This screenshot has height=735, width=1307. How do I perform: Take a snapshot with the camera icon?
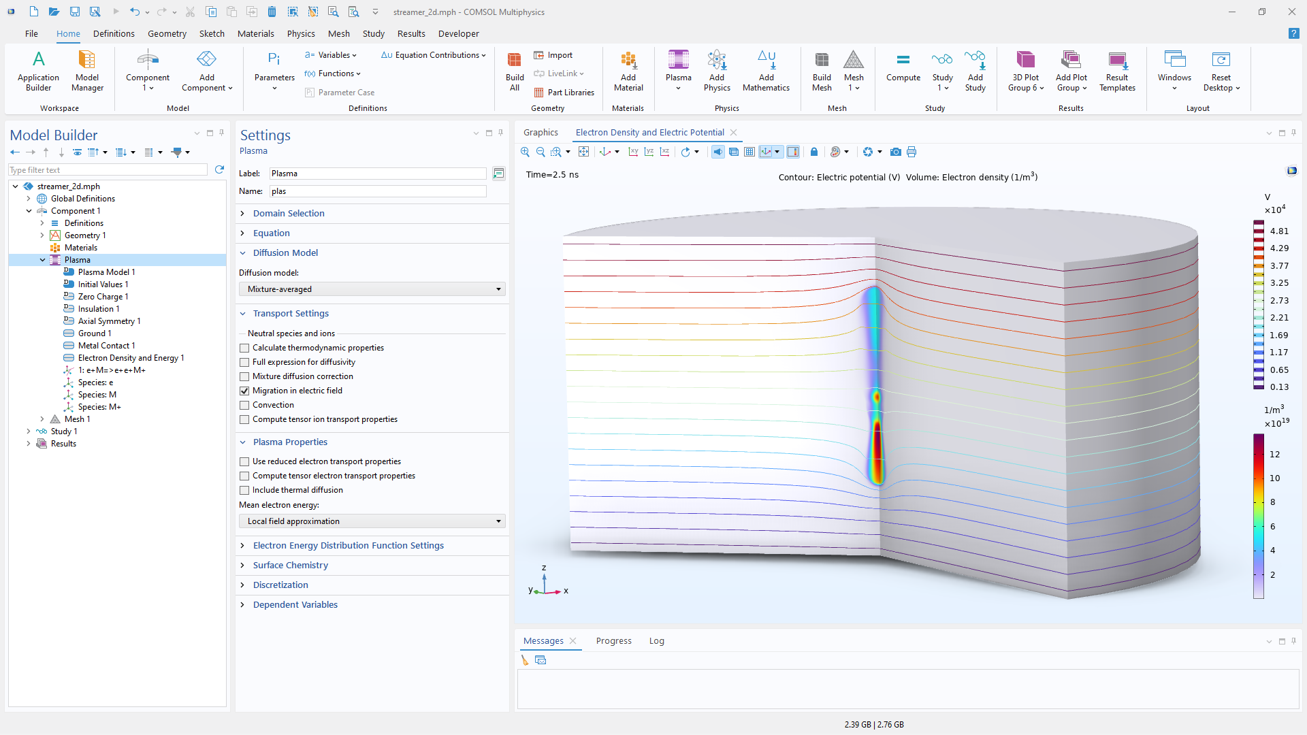click(896, 152)
